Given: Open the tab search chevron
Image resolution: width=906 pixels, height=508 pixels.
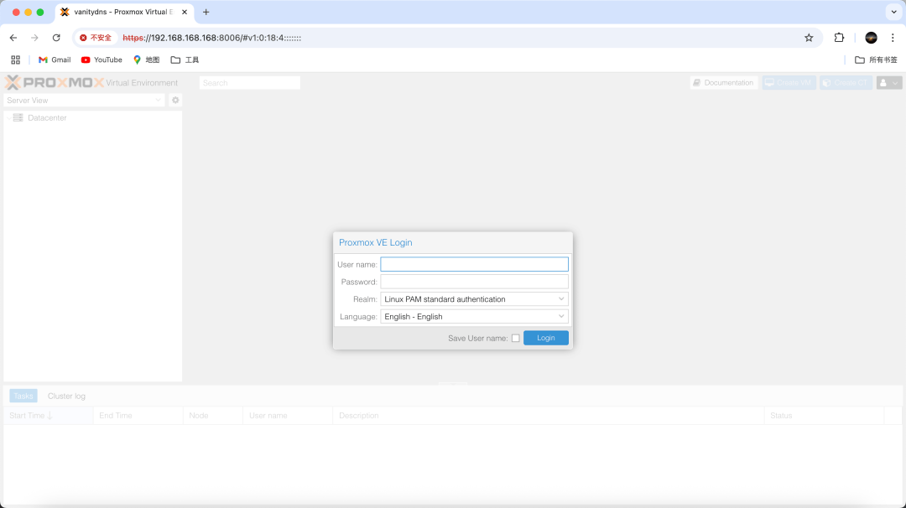Looking at the screenshot, I should (893, 12).
